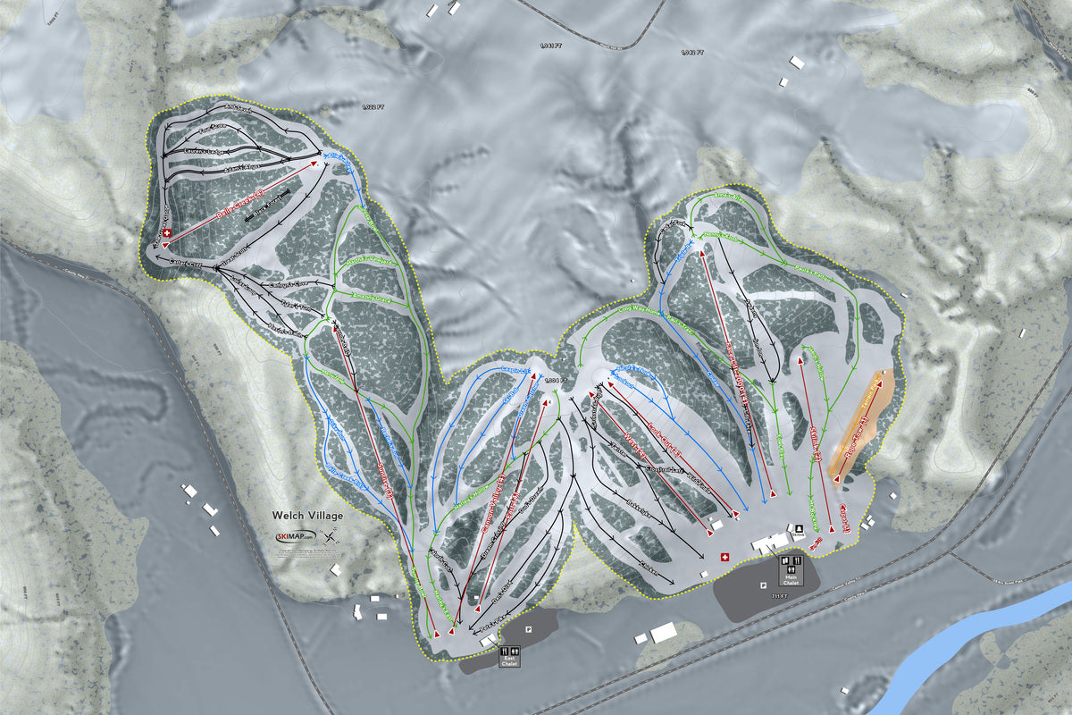The image size is (1072, 715).
Task: Click the first aid cross at the Belle Creek summit
Action: click(167, 233)
